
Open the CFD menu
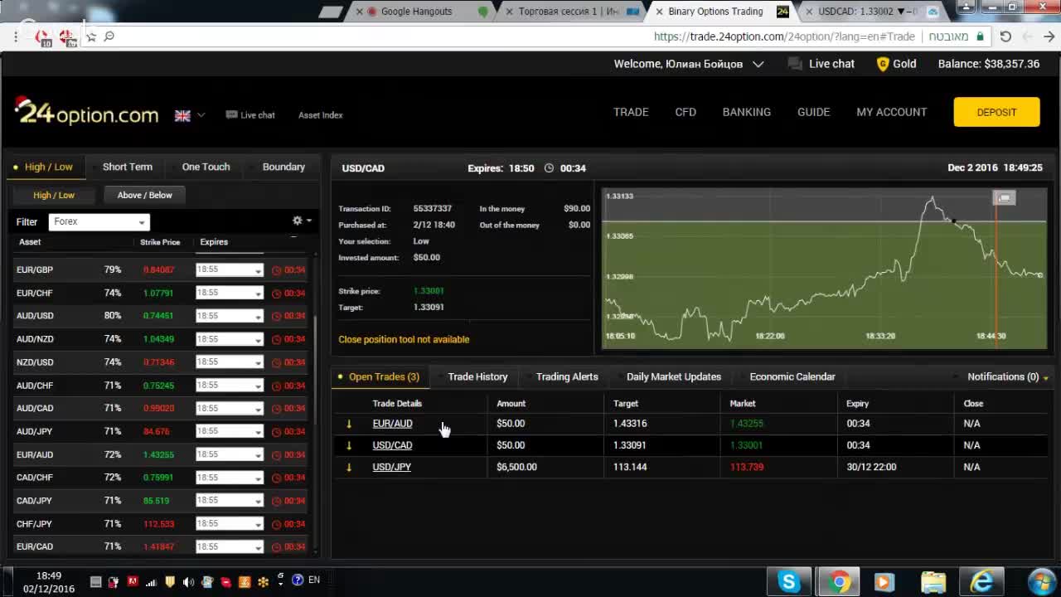(686, 112)
